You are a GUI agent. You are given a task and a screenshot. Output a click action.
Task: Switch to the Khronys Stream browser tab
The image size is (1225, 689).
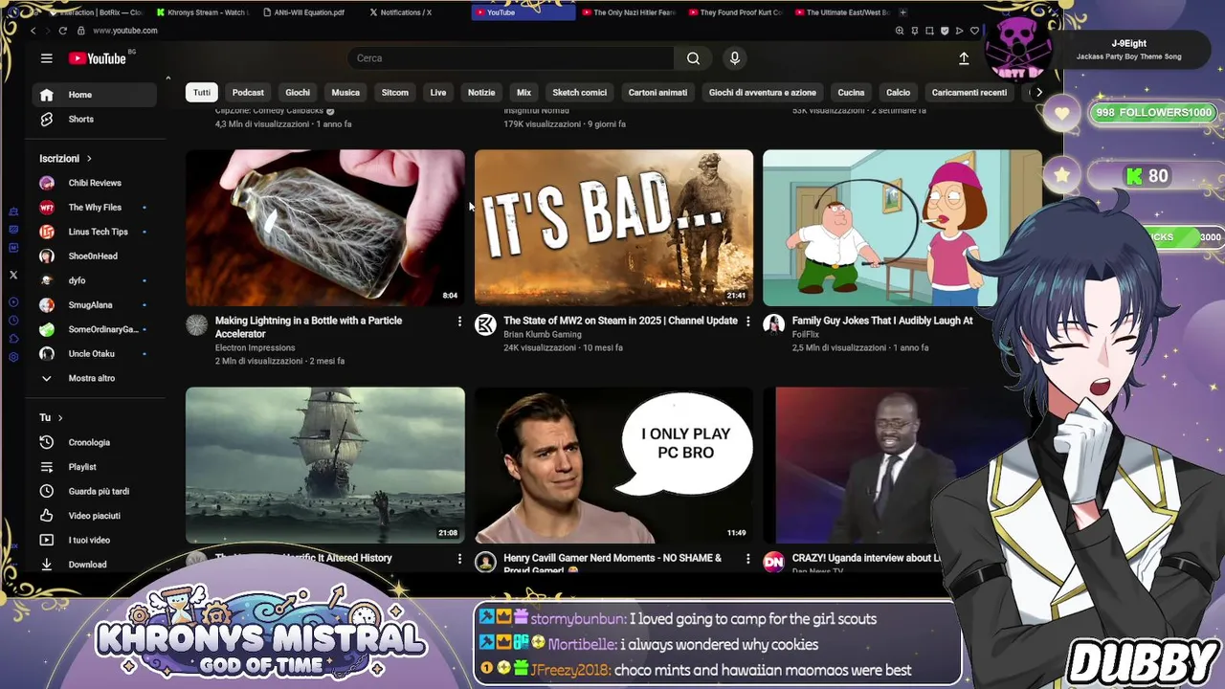(205, 12)
